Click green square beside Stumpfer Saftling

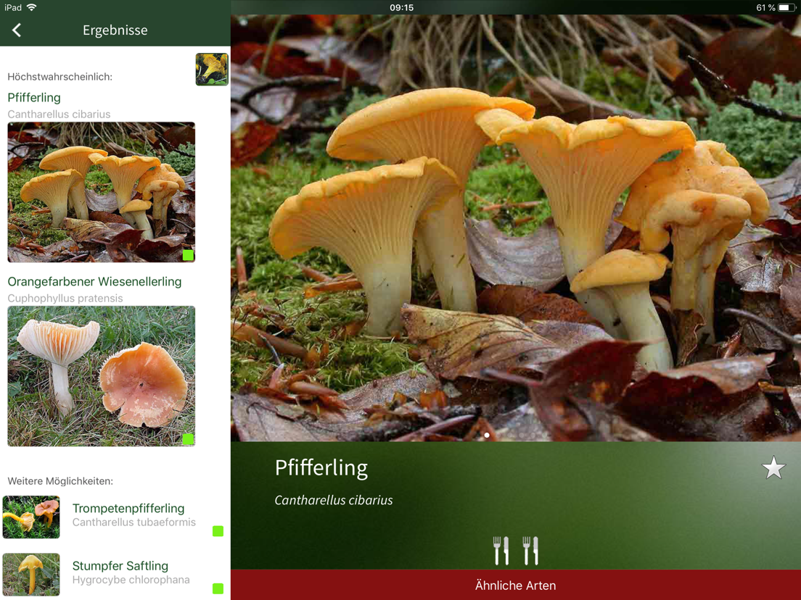tap(218, 588)
